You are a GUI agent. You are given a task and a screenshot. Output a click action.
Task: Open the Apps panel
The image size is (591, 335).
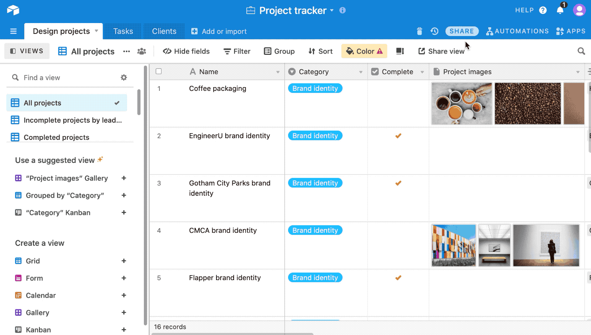pyautogui.click(x=570, y=31)
